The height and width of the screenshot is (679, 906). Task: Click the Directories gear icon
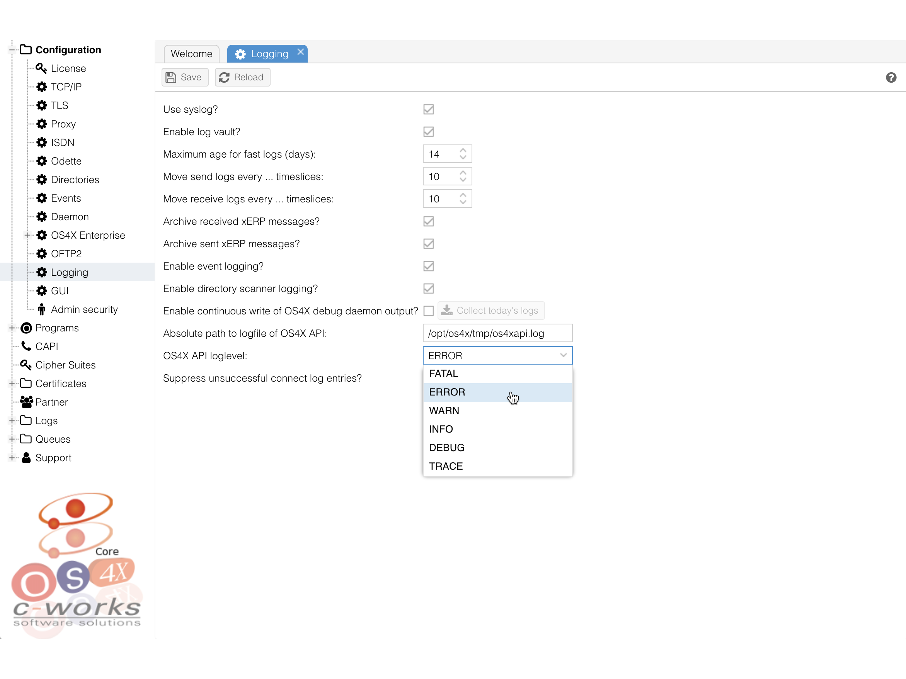click(x=41, y=180)
